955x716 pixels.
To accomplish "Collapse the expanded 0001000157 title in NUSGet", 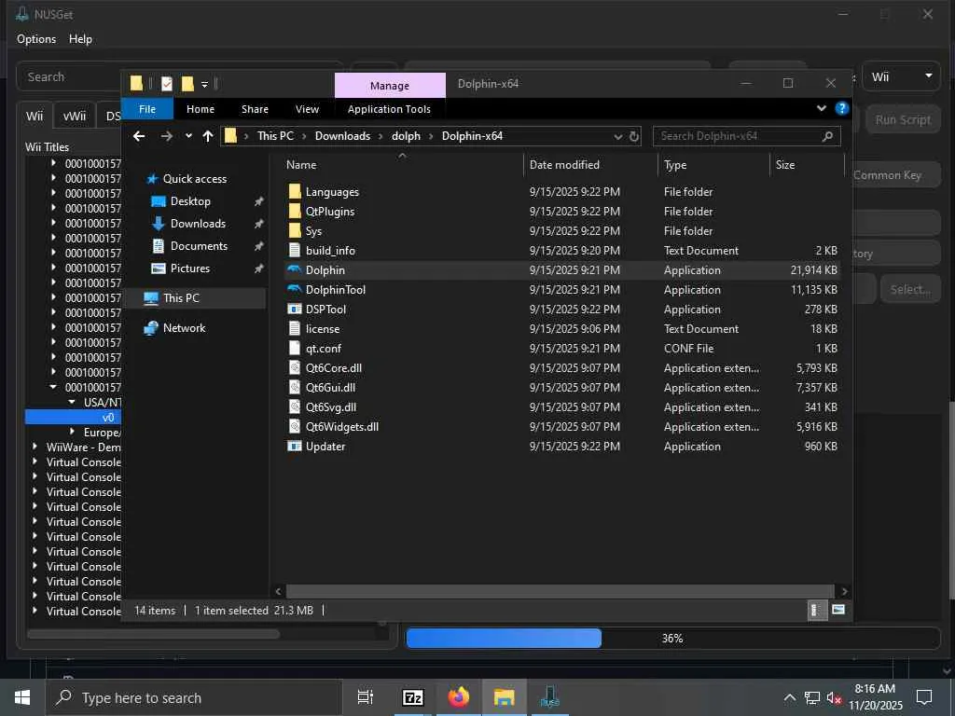I will [53, 387].
